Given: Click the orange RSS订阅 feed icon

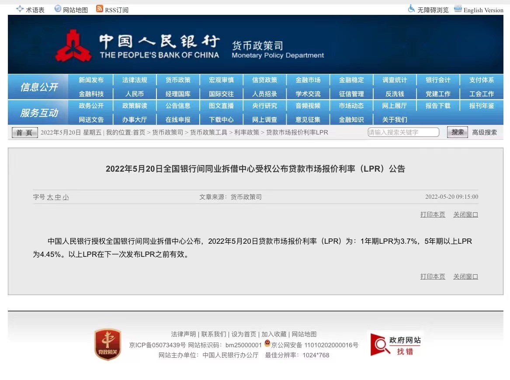Looking at the screenshot, I should coord(100,9).
